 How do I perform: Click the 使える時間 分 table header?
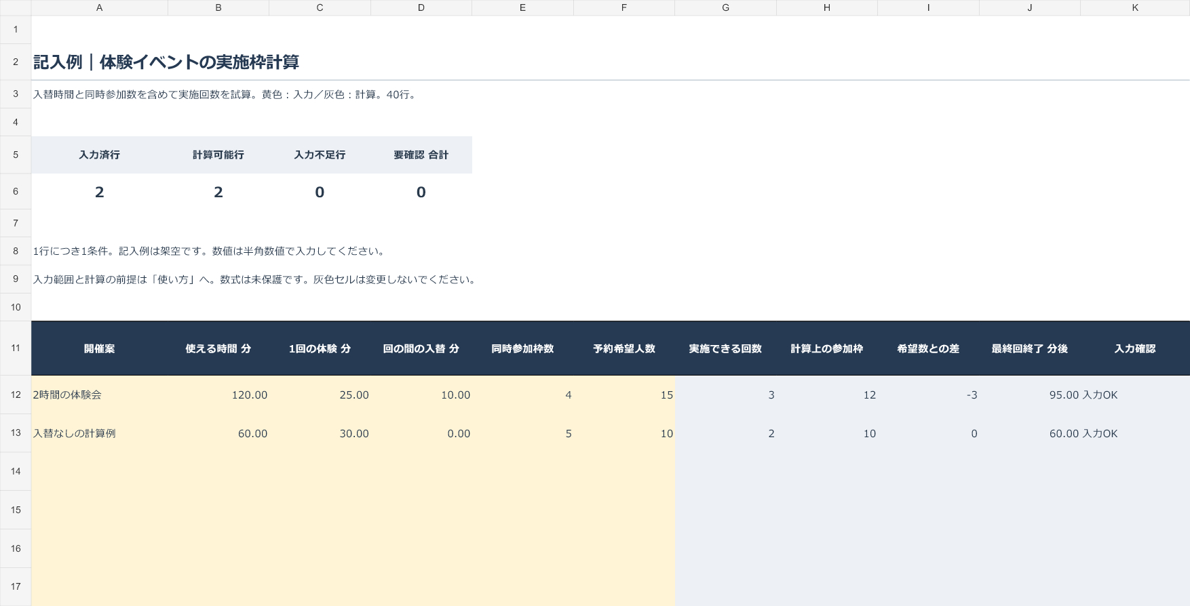(218, 349)
